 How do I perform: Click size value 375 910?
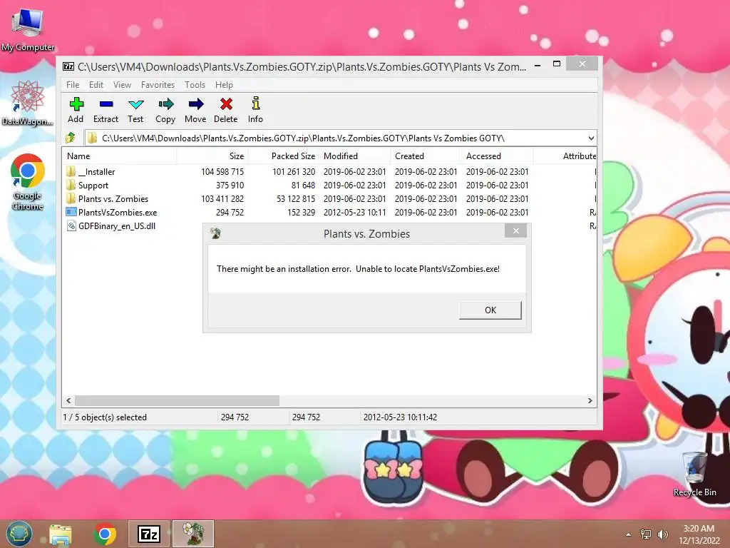(230, 186)
